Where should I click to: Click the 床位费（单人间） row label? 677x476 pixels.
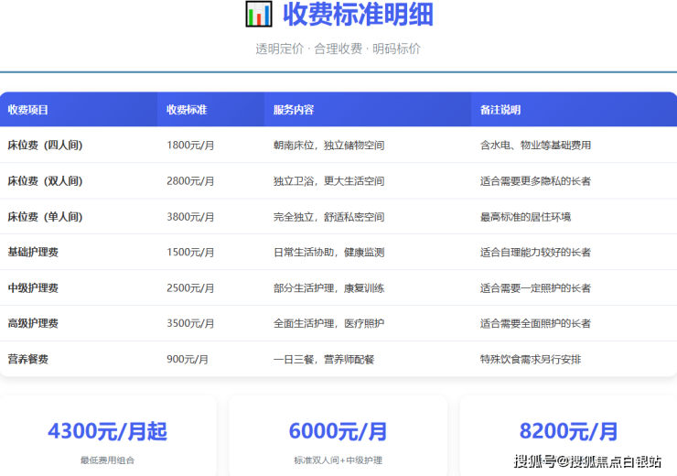pyautogui.click(x=45, y=217)
